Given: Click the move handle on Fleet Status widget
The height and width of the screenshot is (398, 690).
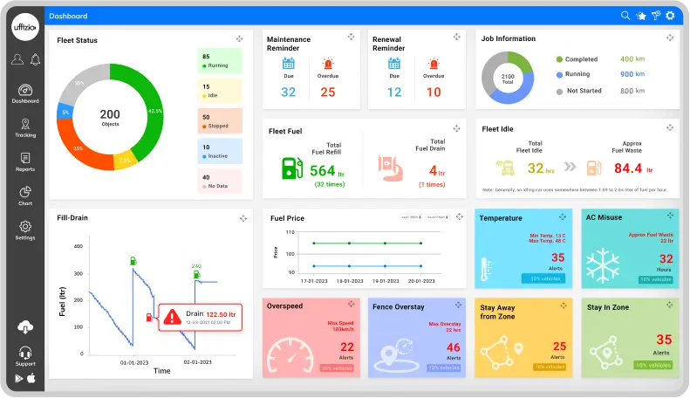Looking at the screenshot, I should (x=239, y=39).
